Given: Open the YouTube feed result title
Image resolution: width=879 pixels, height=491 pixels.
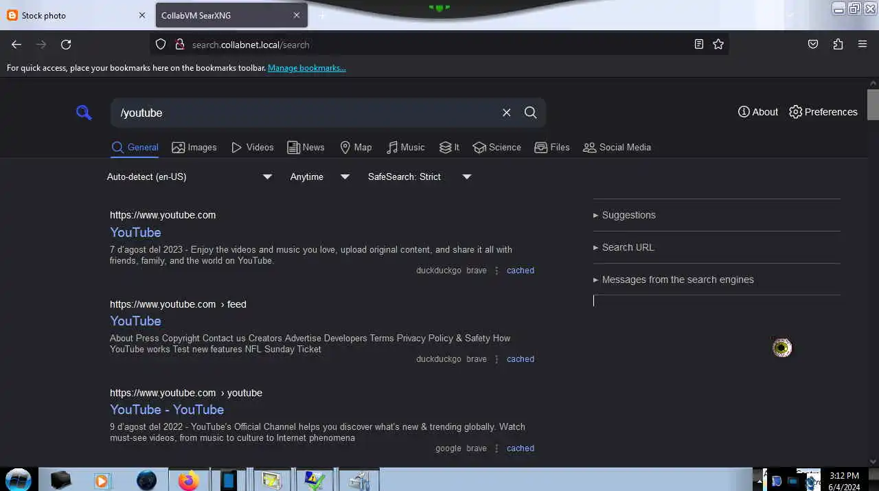Looking at the screenshot, I should click(135, 321).
